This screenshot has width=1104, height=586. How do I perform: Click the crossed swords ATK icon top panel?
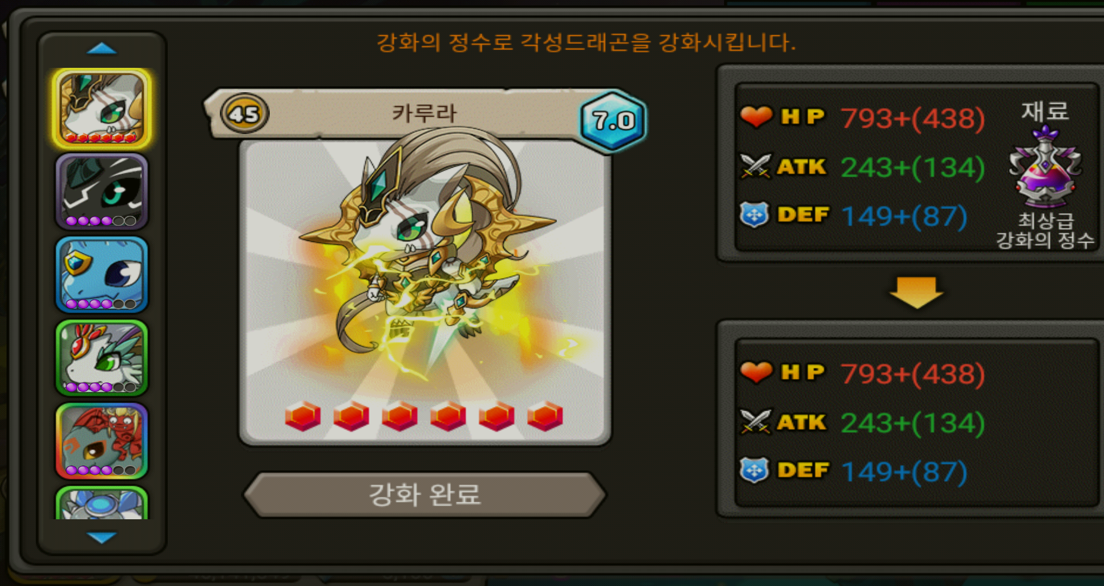click(x=756, y=165)
